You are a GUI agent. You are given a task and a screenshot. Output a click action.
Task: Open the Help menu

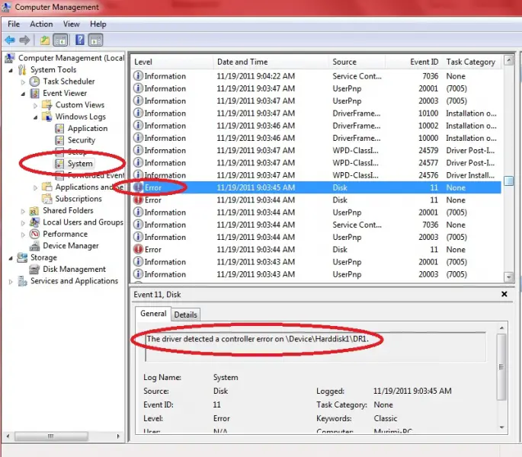tap(98, 24)
